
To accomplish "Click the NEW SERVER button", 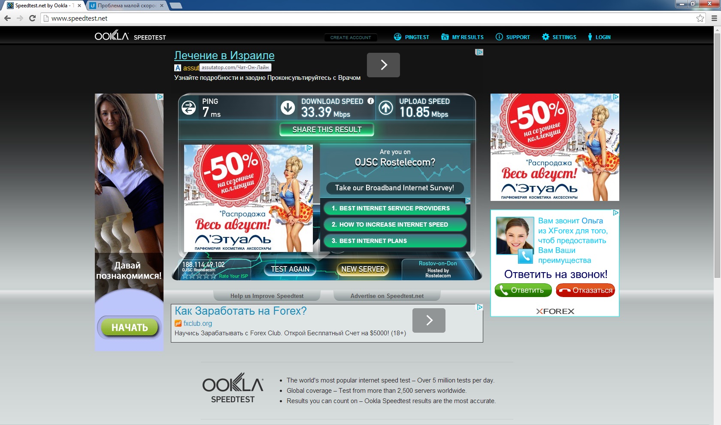I will (363, 269).
